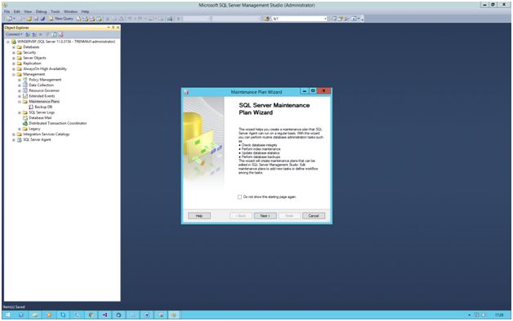Expand the Databases node
Viewport: 513px width, 321px height.
pyautogui.click(x=14, y=47)
